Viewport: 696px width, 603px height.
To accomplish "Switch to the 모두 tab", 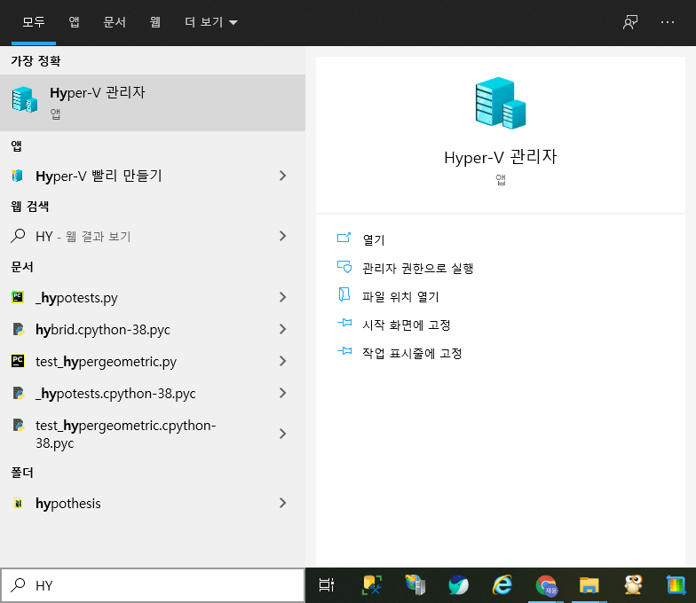I will 34,21.
